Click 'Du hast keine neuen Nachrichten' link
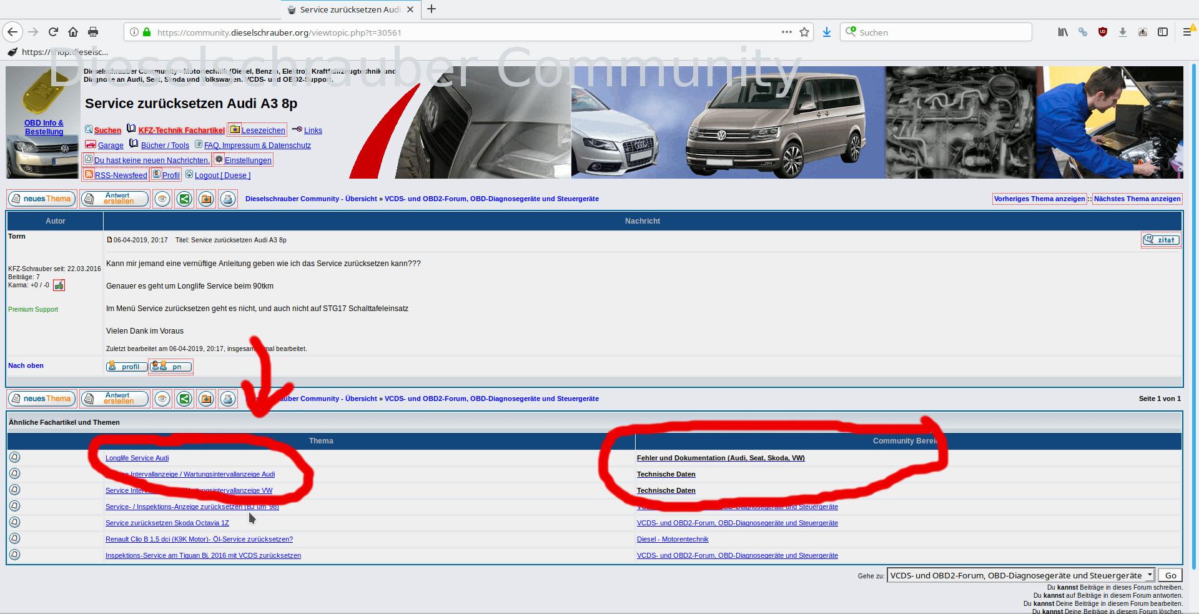The image size is (1199, 614). tap(152, 161)
